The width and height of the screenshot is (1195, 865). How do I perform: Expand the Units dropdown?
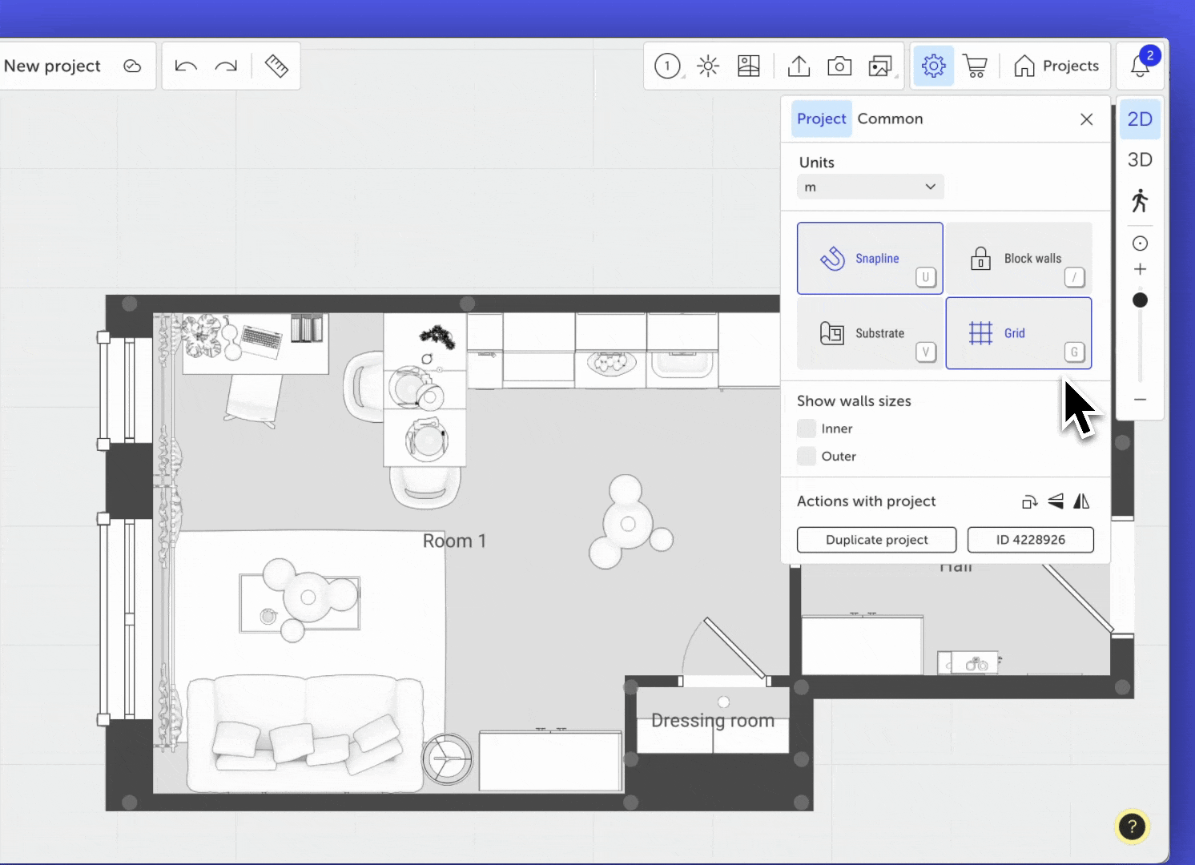[870, 187]
